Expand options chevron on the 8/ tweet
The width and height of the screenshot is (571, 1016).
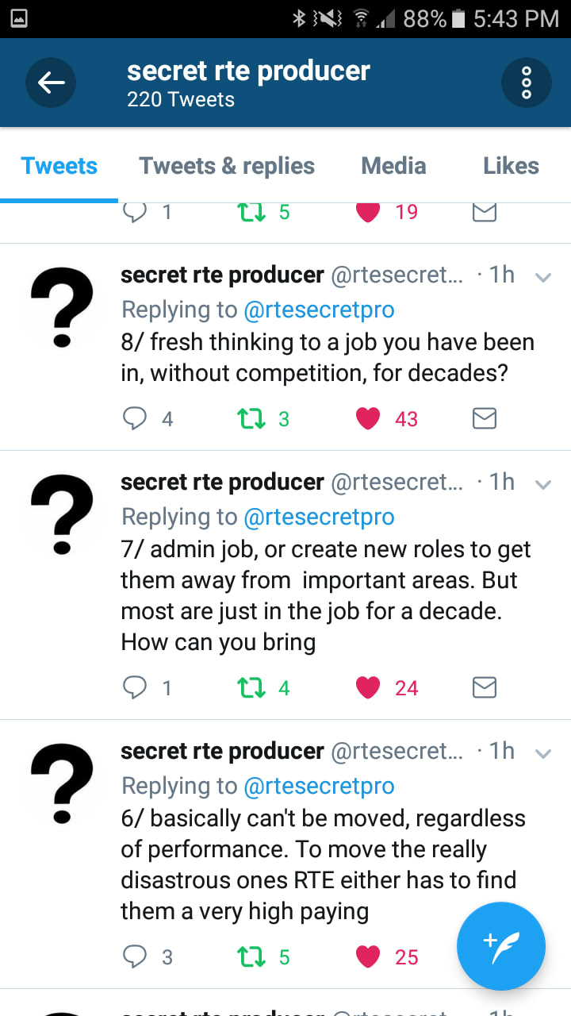tap(543, 278)
